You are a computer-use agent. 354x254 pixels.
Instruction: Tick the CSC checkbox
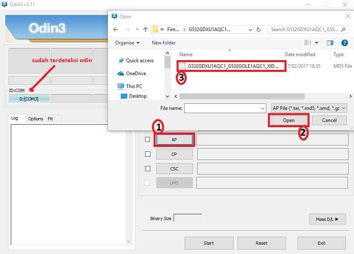pos(147,168)
